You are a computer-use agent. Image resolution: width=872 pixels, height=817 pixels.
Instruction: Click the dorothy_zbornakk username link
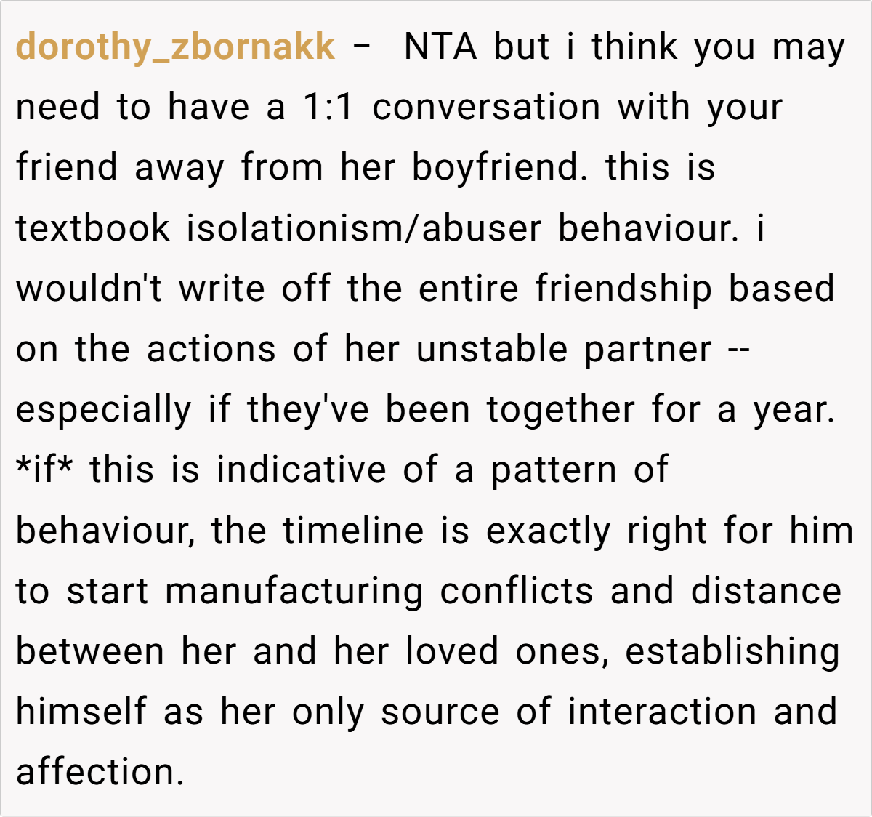[175, 47]
